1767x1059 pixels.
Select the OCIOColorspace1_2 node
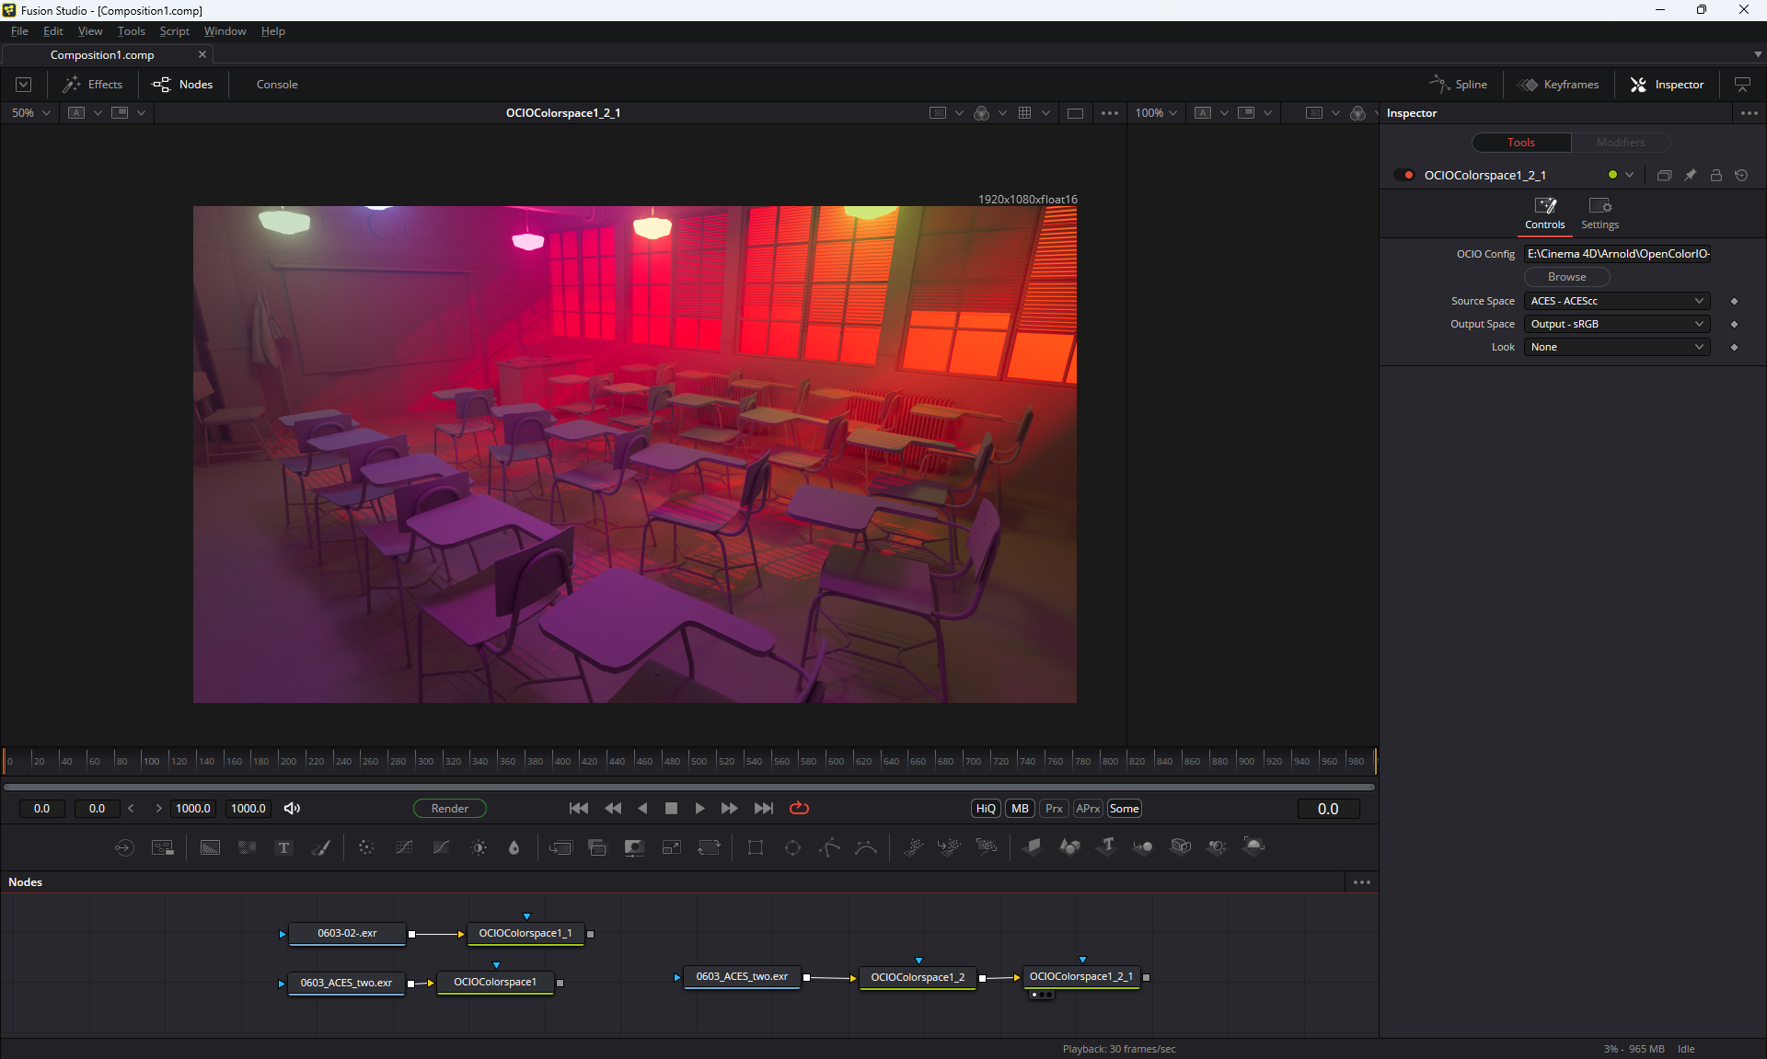(x=917, y=977)
